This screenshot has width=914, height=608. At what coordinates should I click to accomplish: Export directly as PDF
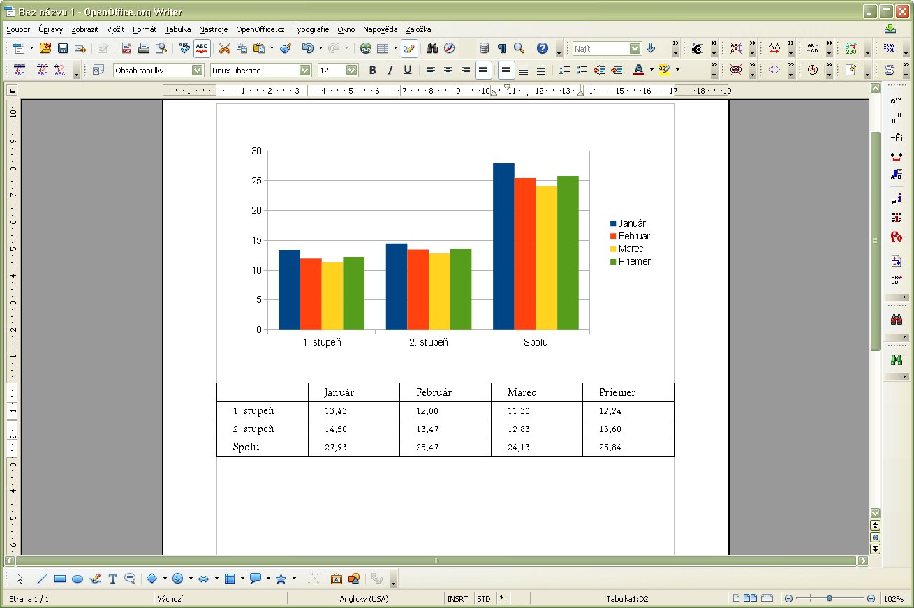tap(126, 48)
